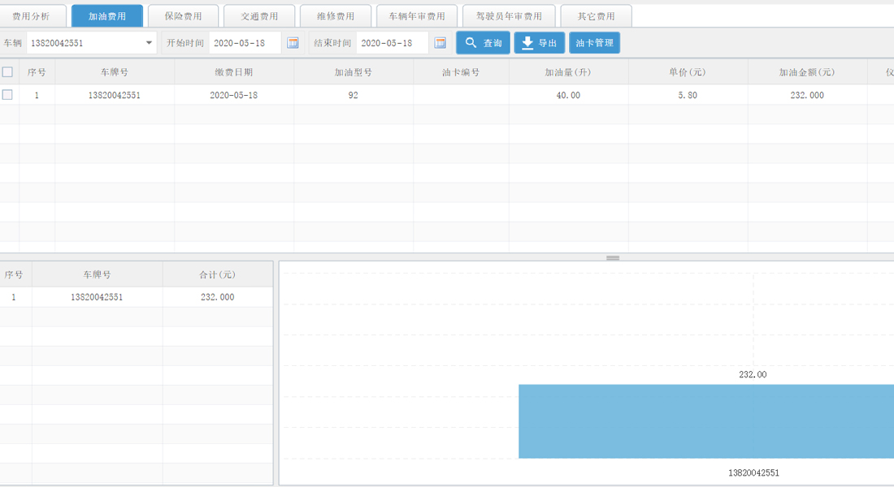
Task: Select total 232.000 in summary table
Action: 217,297
